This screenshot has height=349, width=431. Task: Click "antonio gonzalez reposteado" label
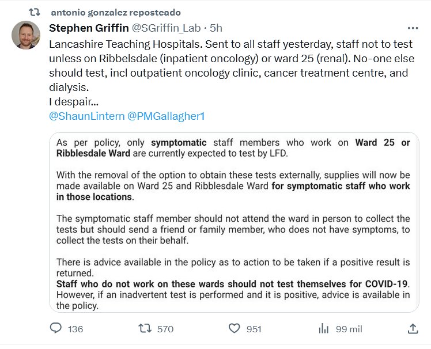click(x=115, y=12)
